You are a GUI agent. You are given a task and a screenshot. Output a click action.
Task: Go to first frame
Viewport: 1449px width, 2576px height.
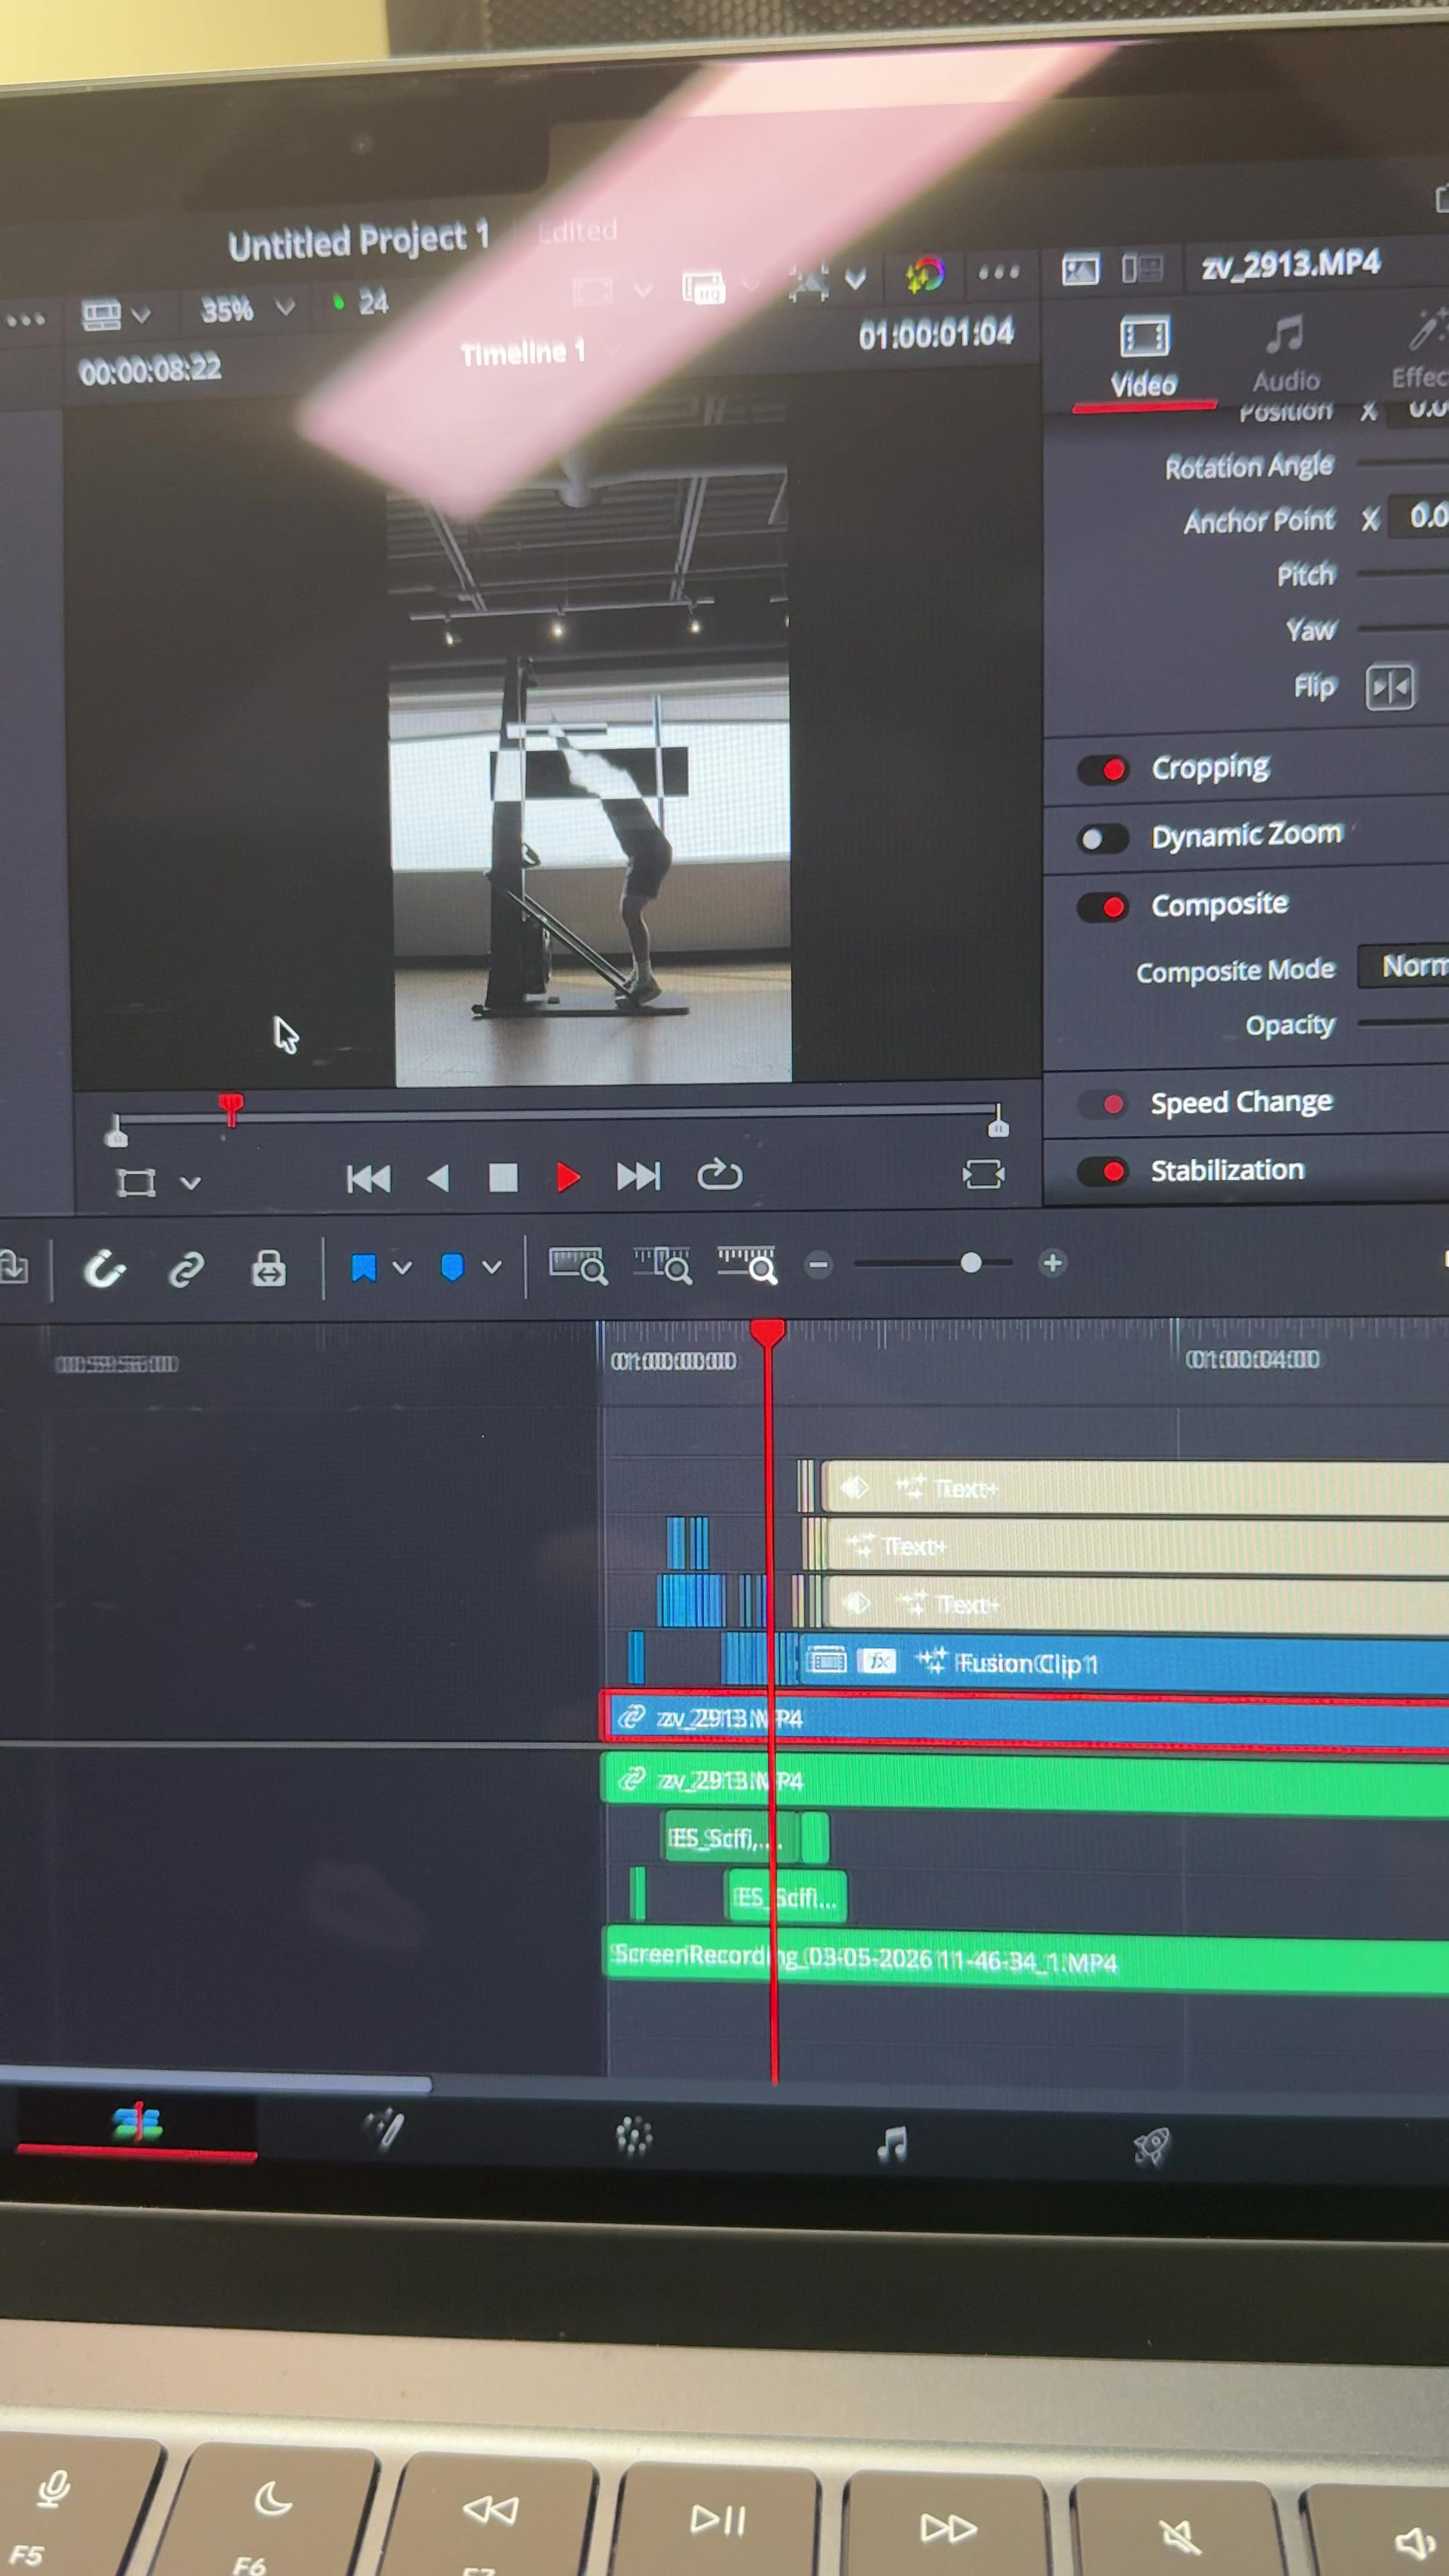coord(368,1179)
